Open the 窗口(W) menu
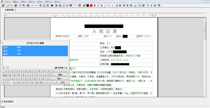The height and width of the screenshot is (108, 210). point(49,2)
